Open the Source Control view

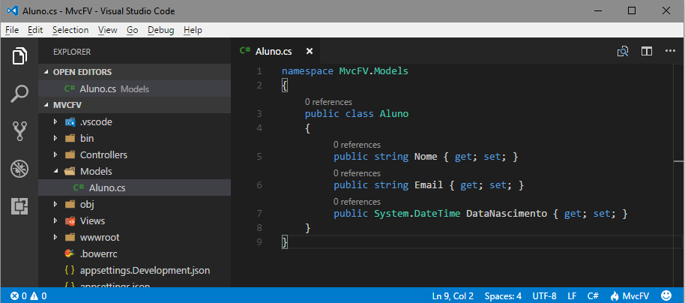pos(19,131)
